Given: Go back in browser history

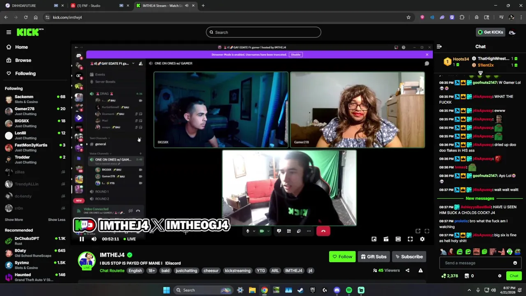Looking at the screenshot, I should coord(6,17).
